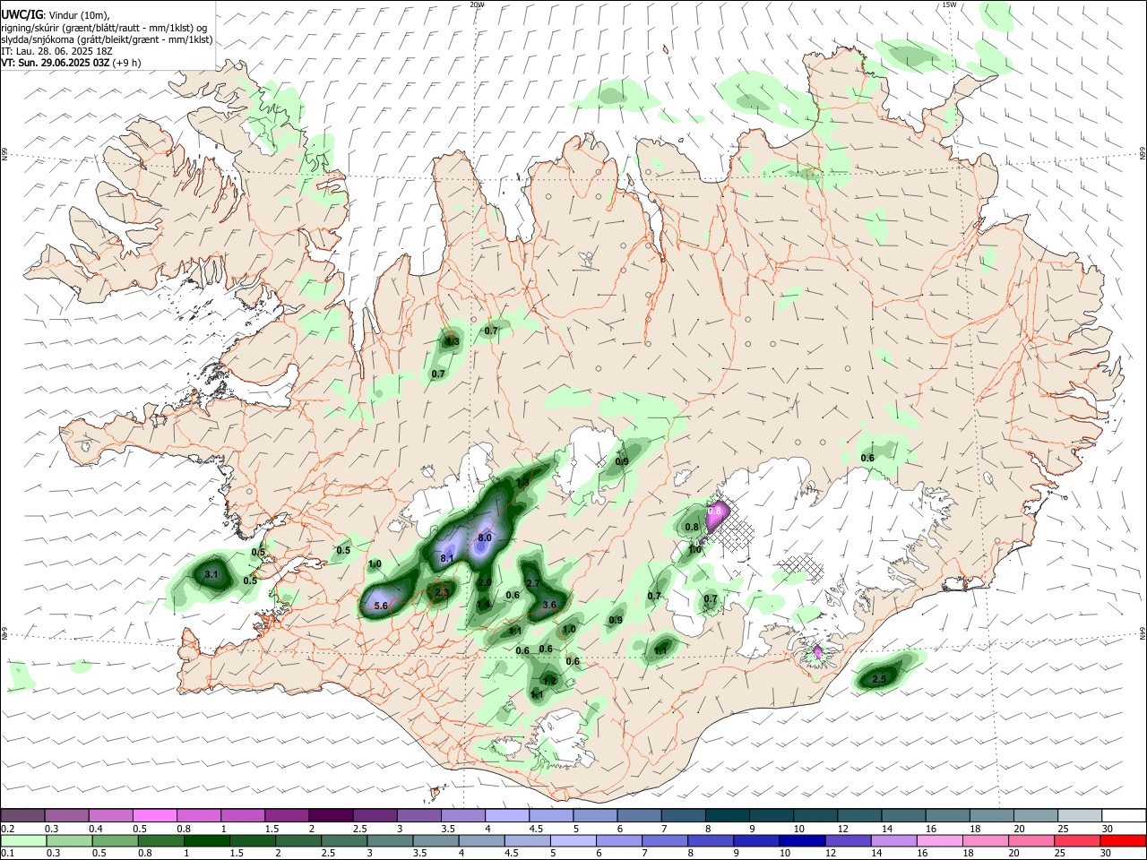Select the 5.6 precipitation label
Image resolution: width=1147 pixels, height=860 pixels.
[380, 606]
